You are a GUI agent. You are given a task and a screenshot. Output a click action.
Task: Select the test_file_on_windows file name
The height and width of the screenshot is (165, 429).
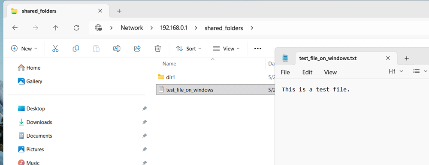[190, 90]
